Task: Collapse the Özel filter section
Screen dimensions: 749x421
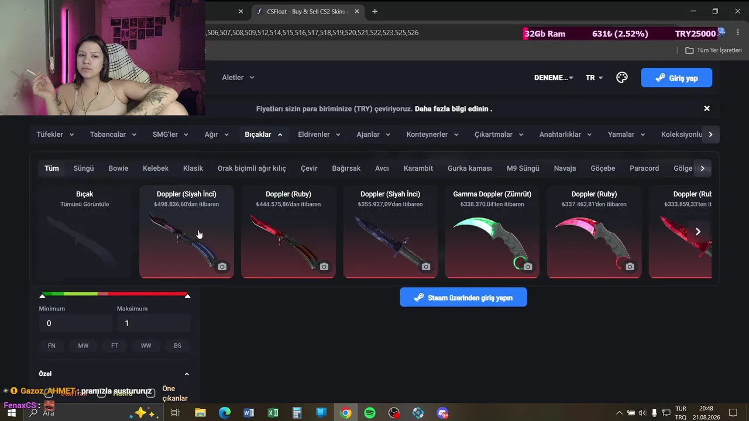Action: tap(187, 374)
